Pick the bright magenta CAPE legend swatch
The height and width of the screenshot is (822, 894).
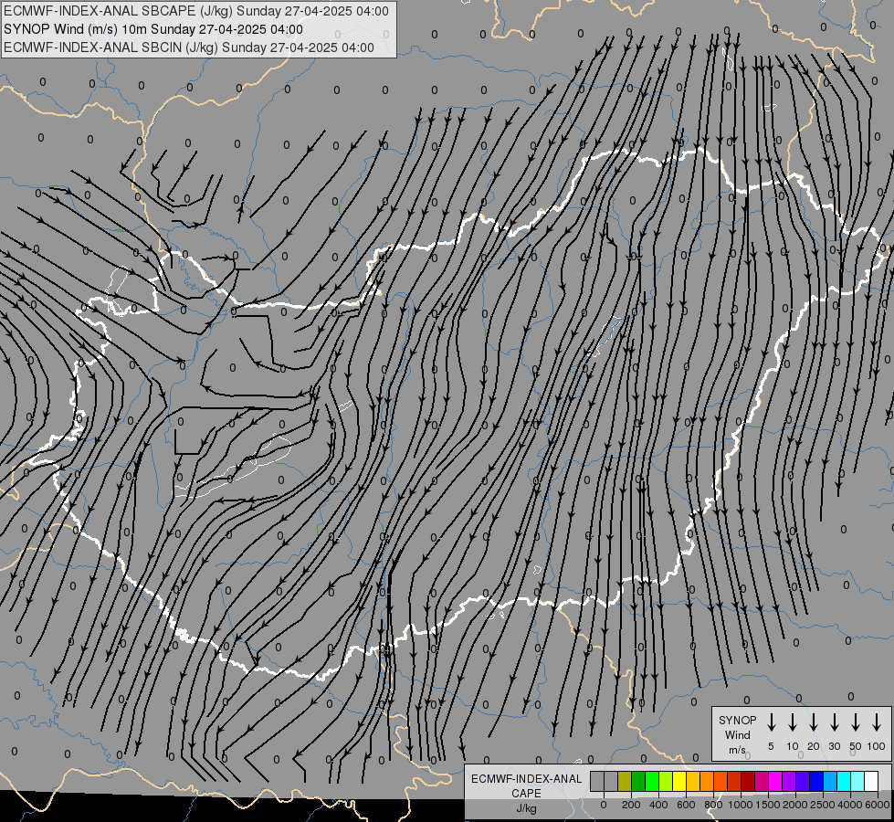(775, 781)
